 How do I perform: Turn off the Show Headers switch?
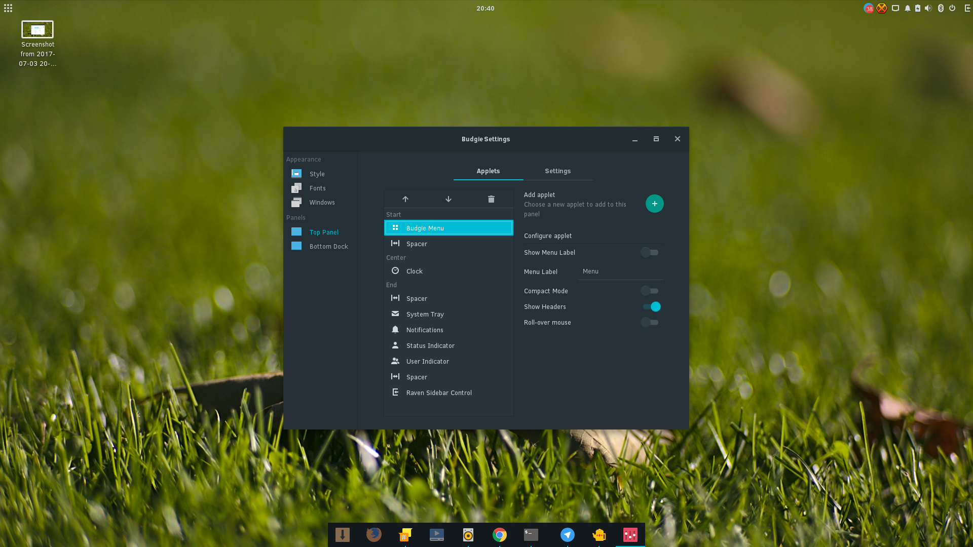[x=651, y=306]
